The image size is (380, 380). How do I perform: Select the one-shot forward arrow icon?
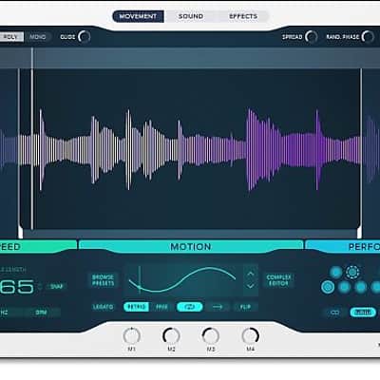click(x=218, y=307)
